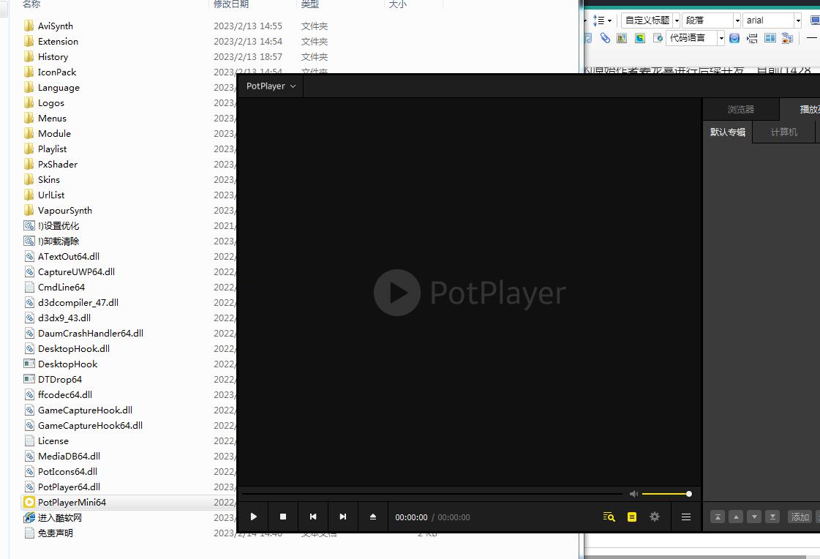Open the 段落 paragraph format dropdown
820x559 pixels.
[x=711, y=20]
